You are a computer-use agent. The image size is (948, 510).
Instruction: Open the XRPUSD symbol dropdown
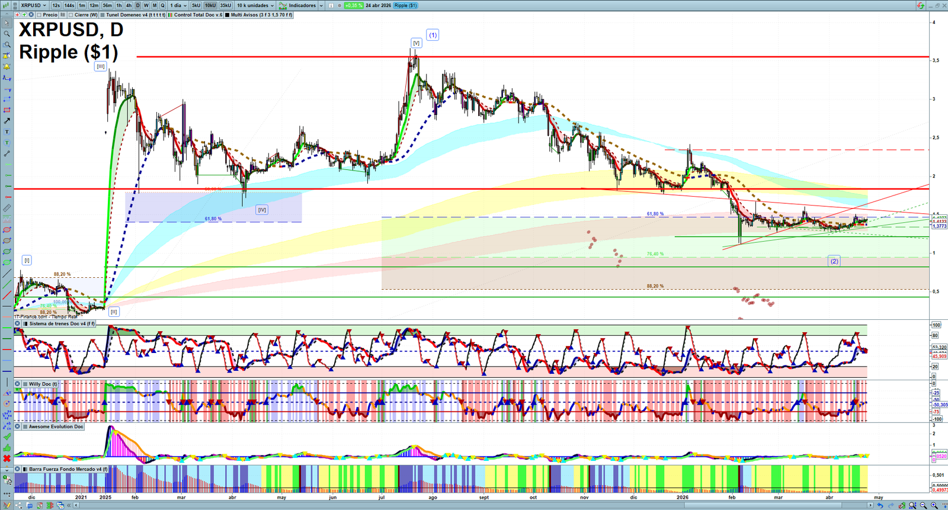coord(34,5)
